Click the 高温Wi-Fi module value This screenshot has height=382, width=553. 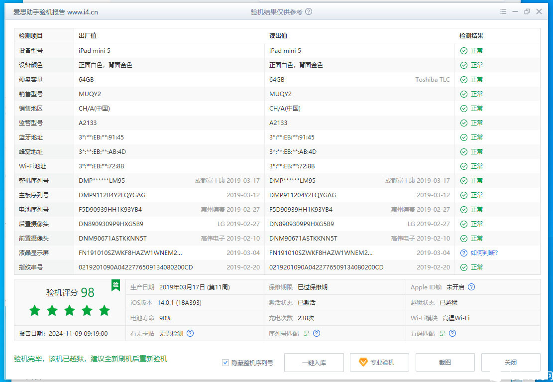[456, 318]
